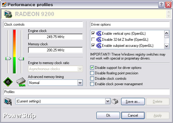Toggle Disable support for driver options
The height and width of the screenshot is (123, 173).
pos(92,67)
